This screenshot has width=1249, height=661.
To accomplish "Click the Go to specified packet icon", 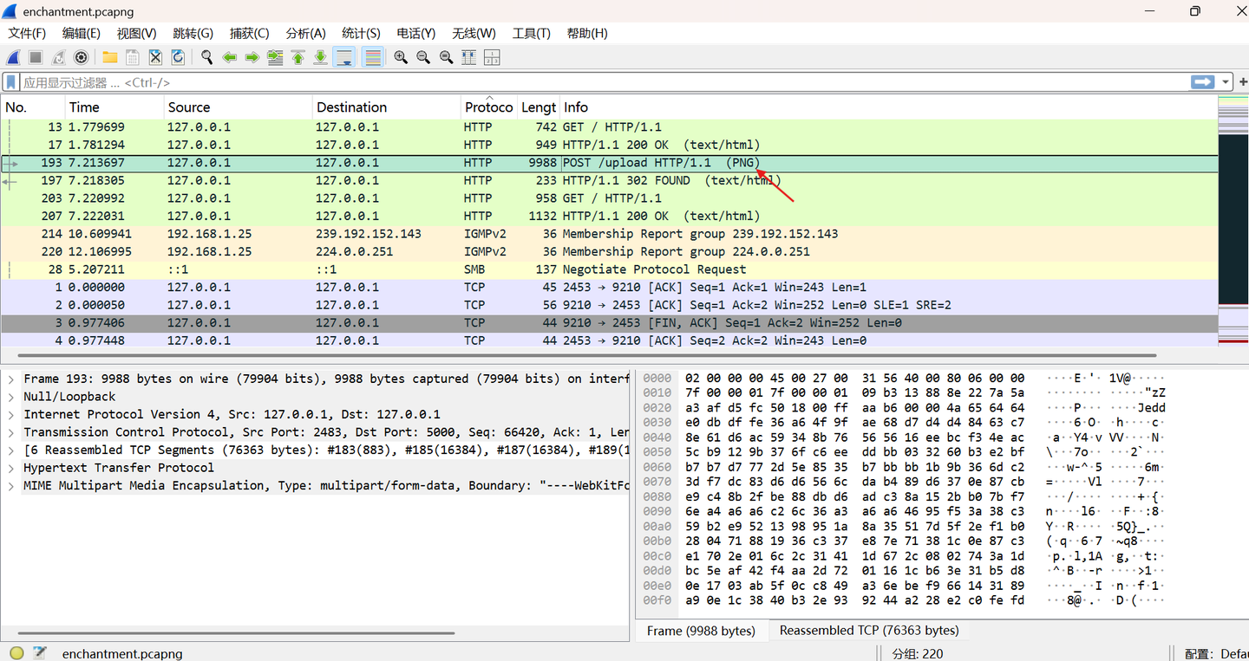I will coord(275,57).
